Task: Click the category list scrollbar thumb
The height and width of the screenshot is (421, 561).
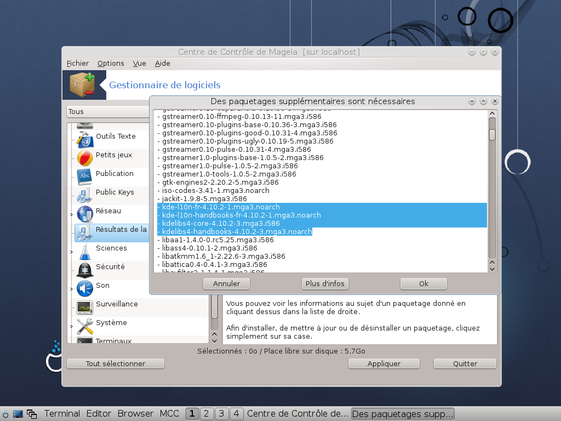Action: 215,306
